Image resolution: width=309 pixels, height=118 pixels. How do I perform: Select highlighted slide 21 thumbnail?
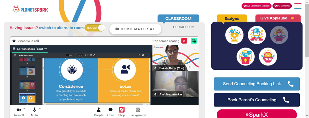pyautogui.click(x=27, y=98)
